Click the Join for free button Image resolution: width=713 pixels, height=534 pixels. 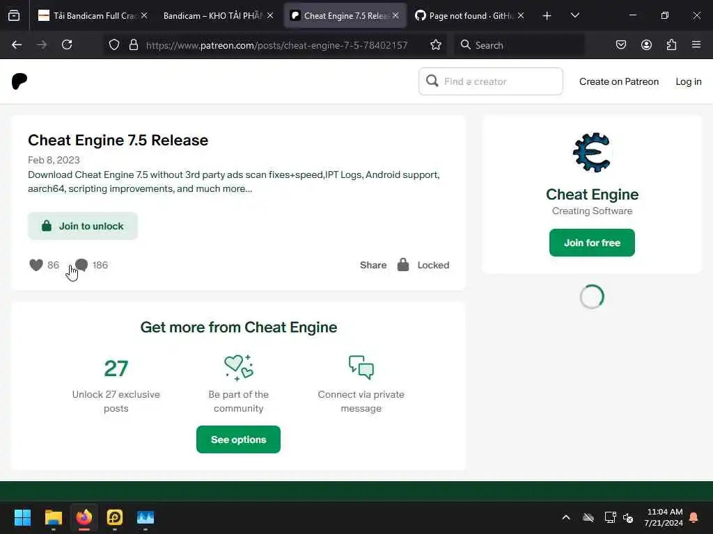[x=592, y=243]
